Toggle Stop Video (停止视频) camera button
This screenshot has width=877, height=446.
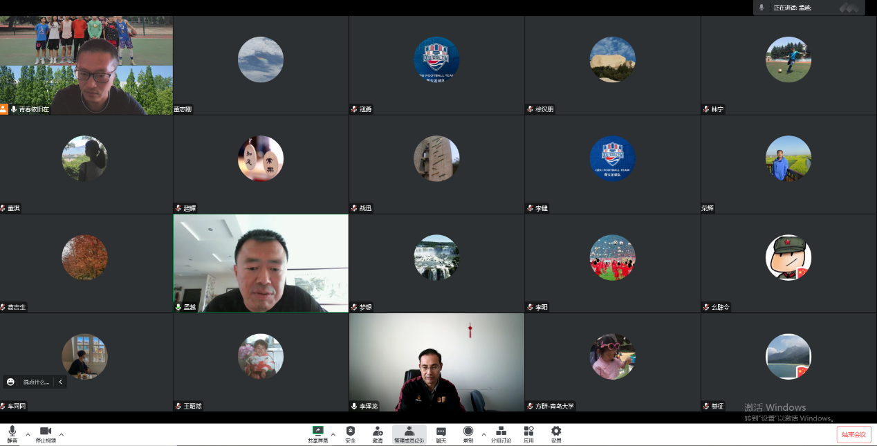coord(46,434)
